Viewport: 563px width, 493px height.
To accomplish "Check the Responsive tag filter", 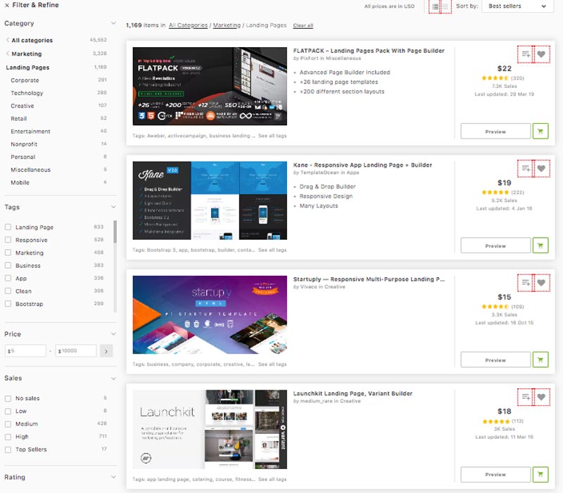I will pyautogui.click(x=7, y=240).
